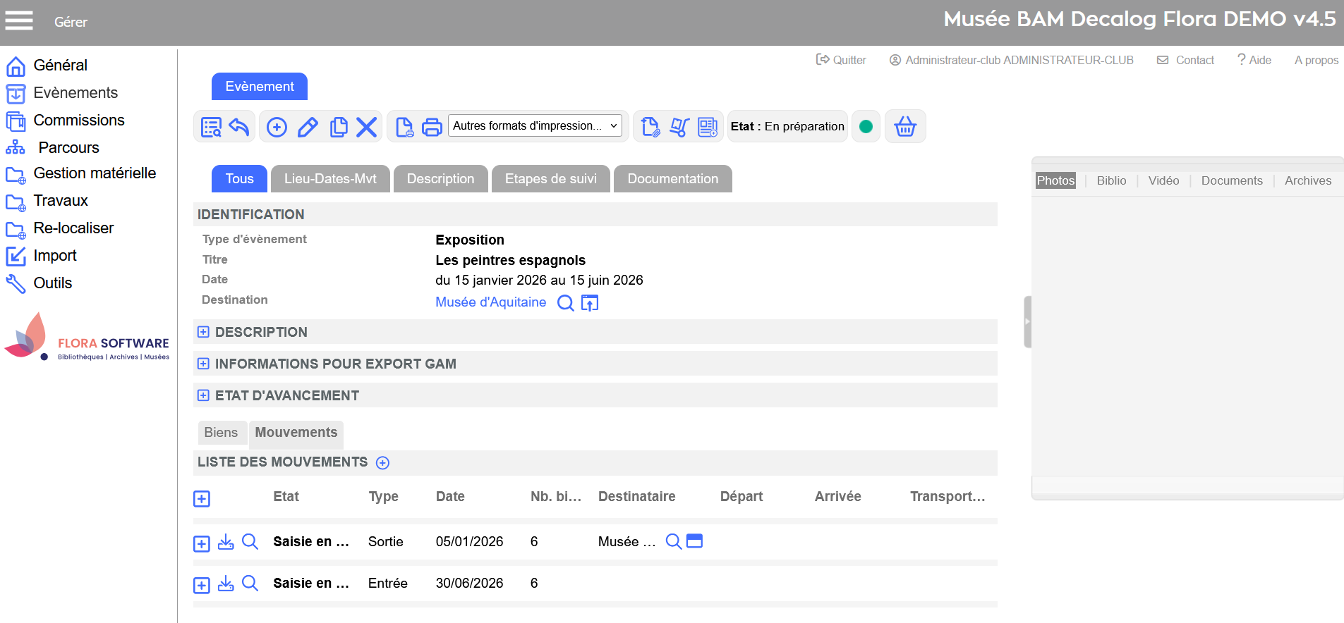Expand the Entrée 30/06/2026 movement row
Screen dimensions: 1344x623
pos(202,585)
